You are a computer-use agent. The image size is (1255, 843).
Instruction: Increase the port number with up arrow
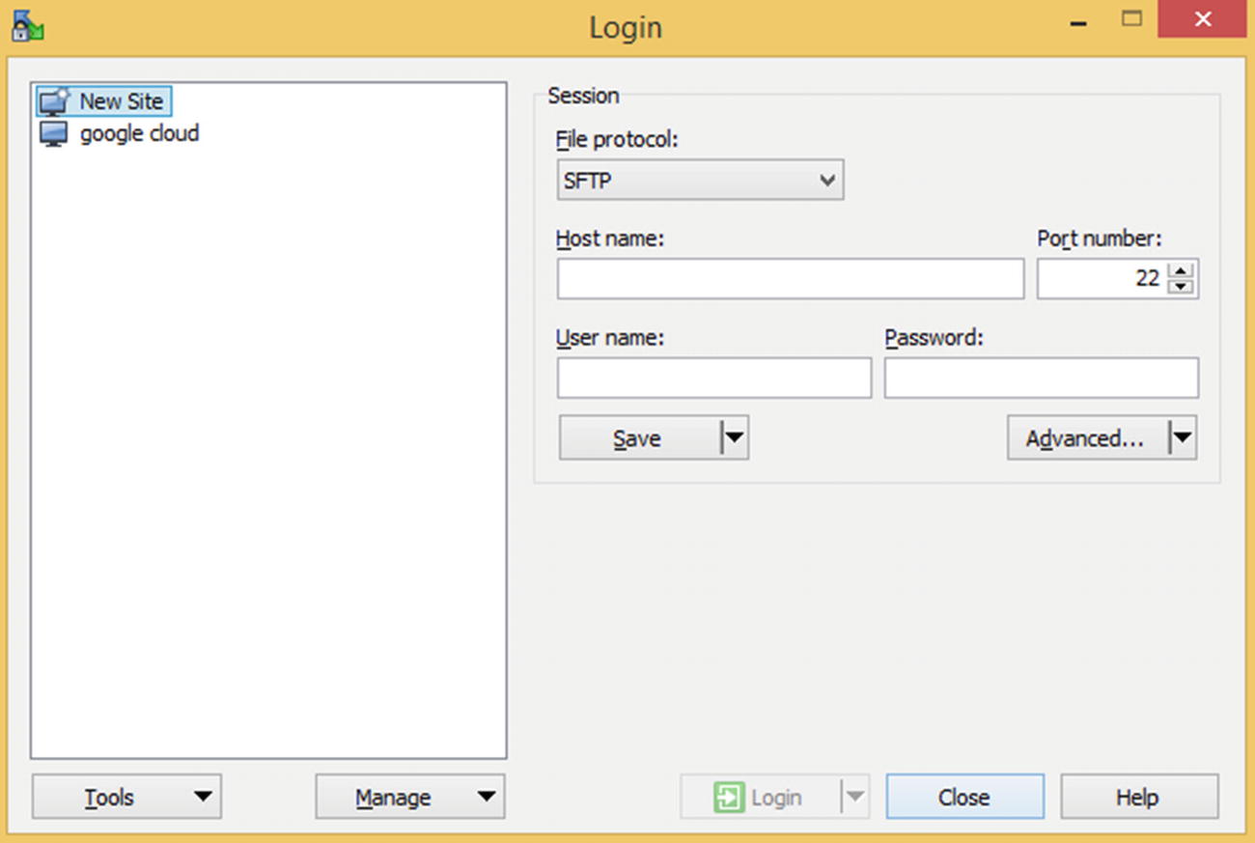[1181, 270]
